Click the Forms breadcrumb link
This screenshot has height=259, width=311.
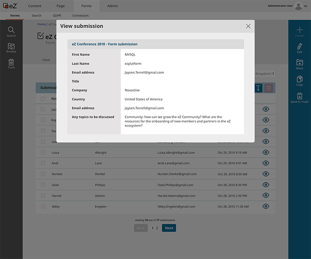42,24
